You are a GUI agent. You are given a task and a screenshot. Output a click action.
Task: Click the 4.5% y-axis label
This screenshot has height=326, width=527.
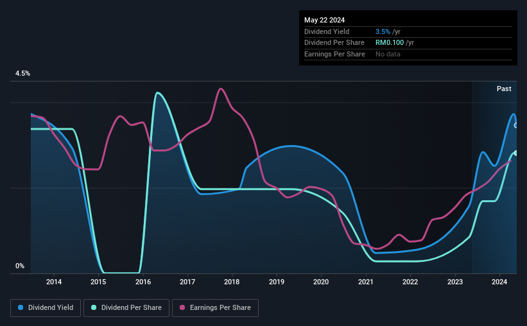[22, 73]
